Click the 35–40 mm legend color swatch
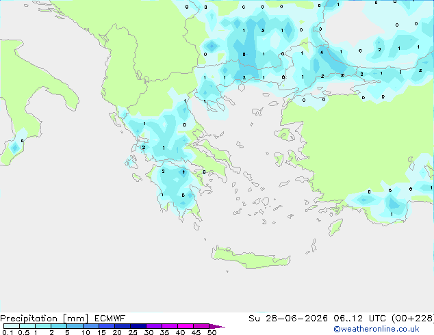This screenshot has width=434, height=335. point(170,326)
